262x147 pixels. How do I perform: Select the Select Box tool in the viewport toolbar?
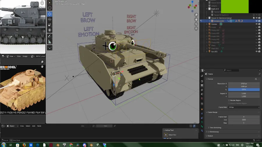click(49, 3)
